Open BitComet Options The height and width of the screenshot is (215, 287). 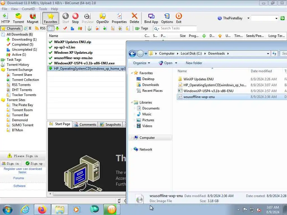coord(167,18)
